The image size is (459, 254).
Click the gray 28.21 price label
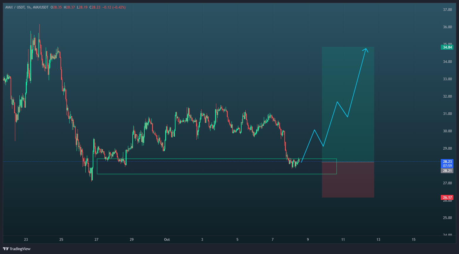(x=447, y=171)
